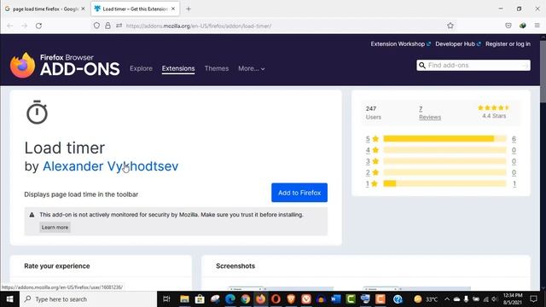Screen dimensions: 546x307
Task: Click the extension icon in the Firefox toolbar
Action: click(522, 26)
